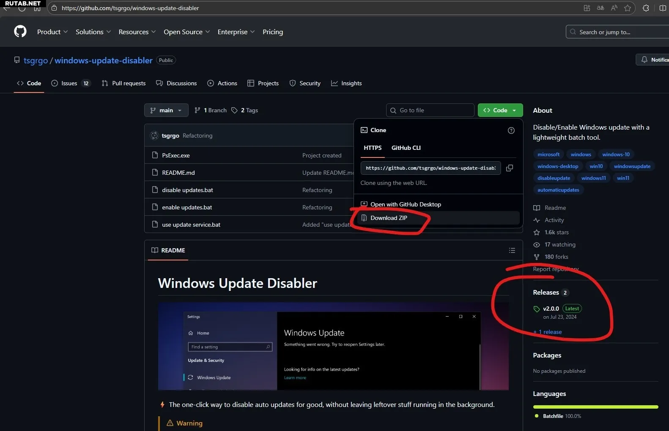Open the Issues tab

coord(69,83)
